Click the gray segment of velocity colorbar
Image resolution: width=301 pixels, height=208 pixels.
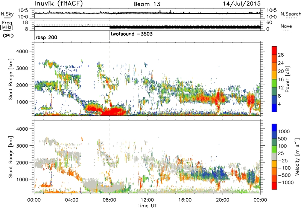(274, 157)
